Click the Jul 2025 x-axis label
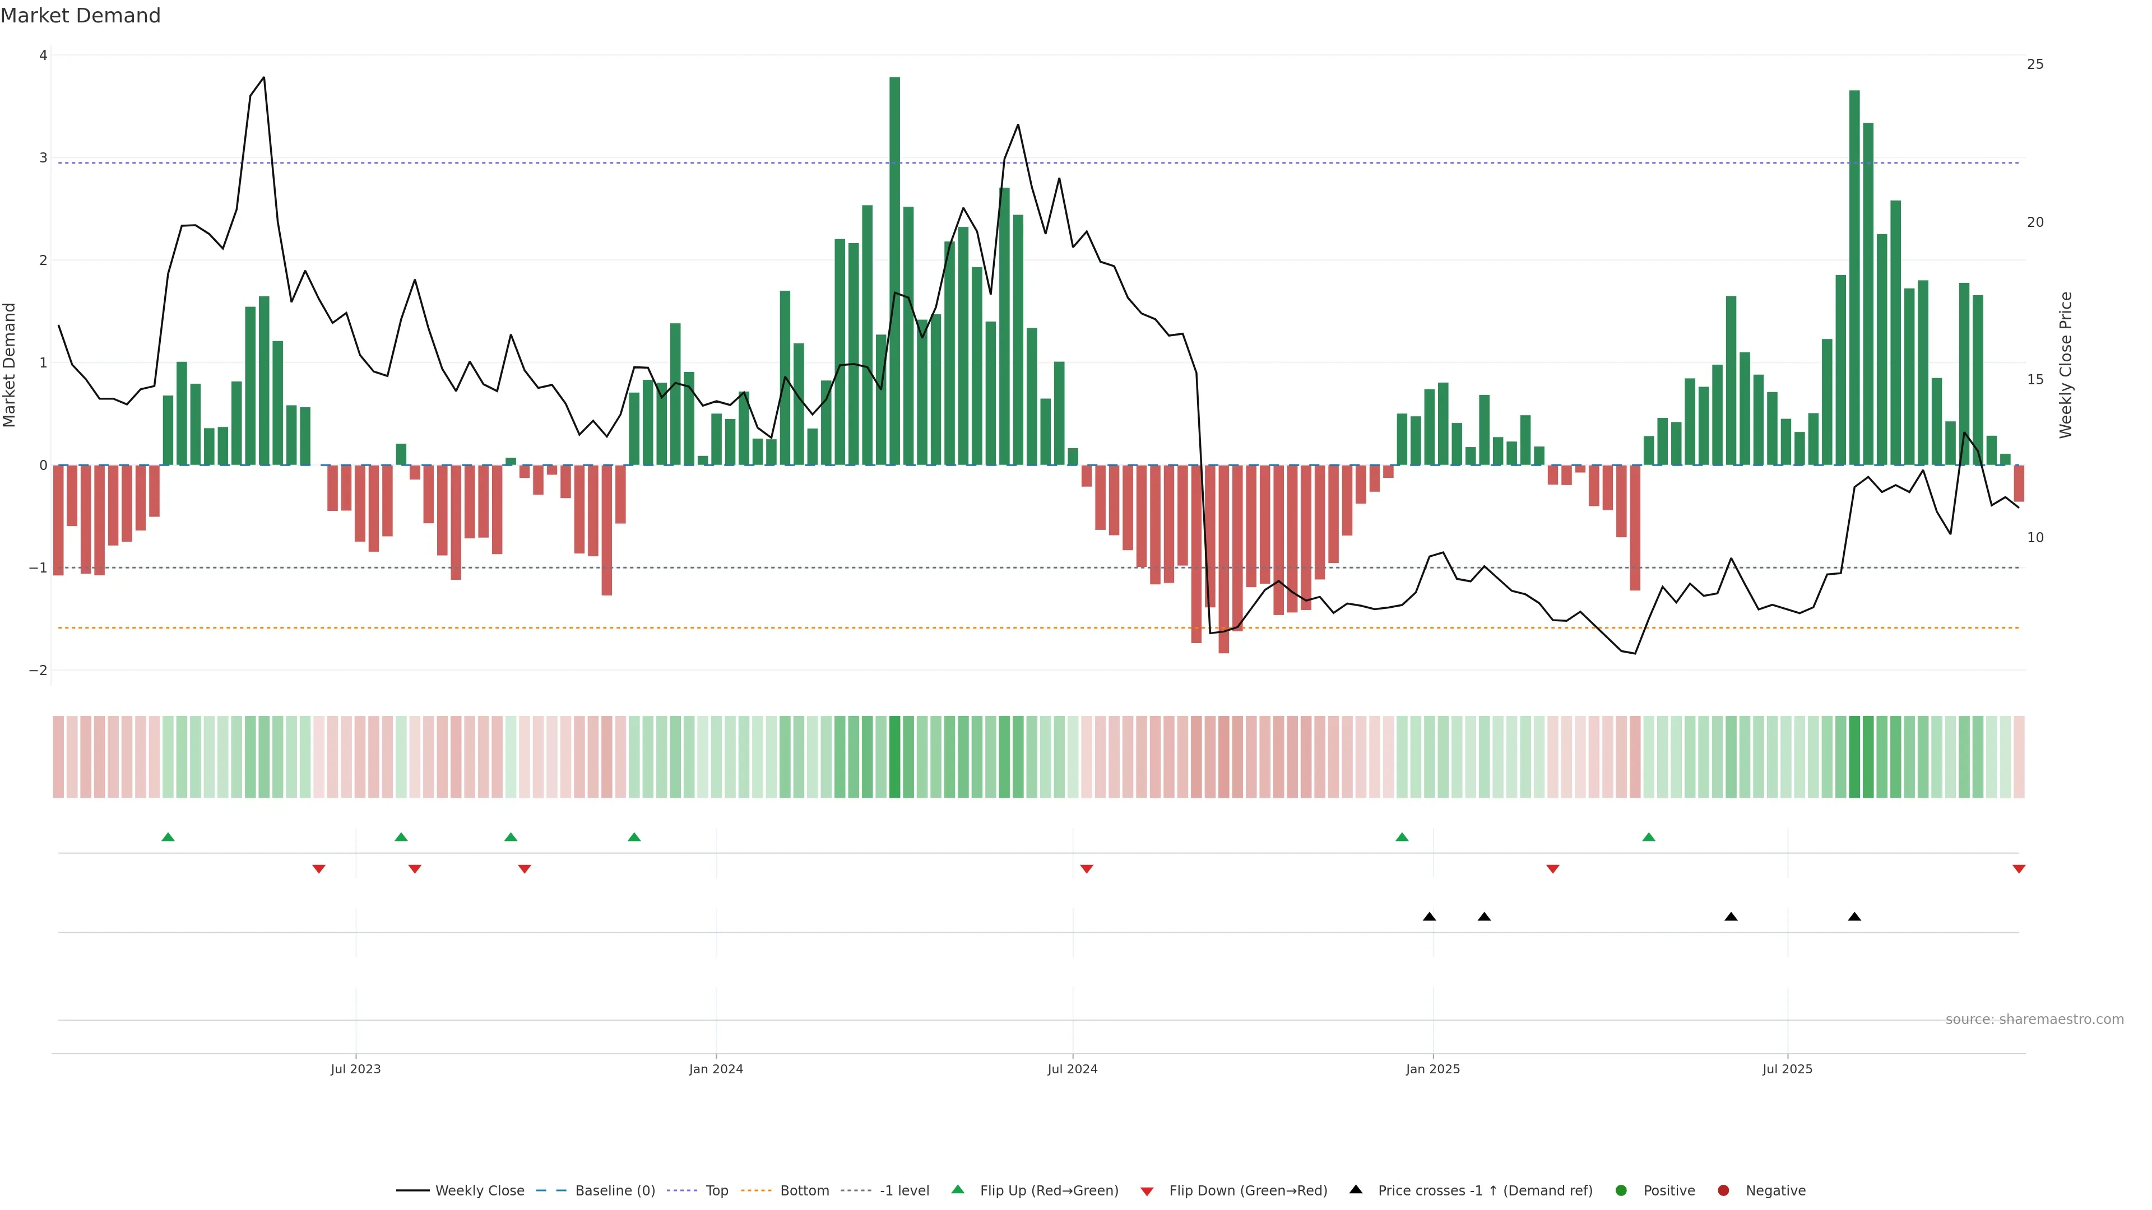This screenshot has width=2152, height=1210. click(x=1787, y=1069)
